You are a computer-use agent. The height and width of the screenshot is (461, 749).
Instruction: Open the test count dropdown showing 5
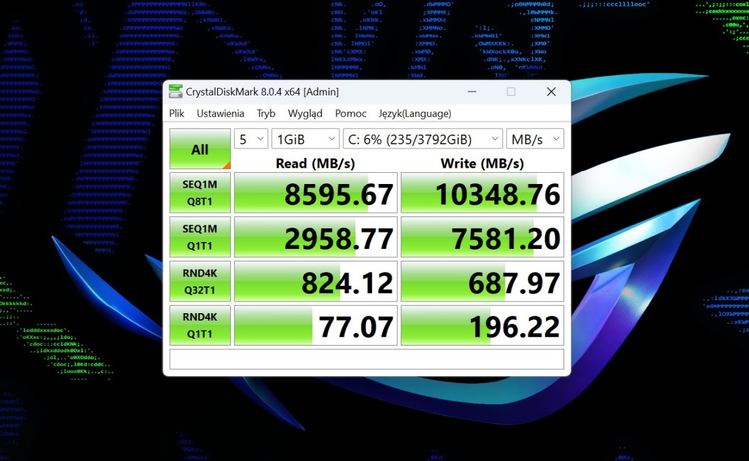[251, 139]
